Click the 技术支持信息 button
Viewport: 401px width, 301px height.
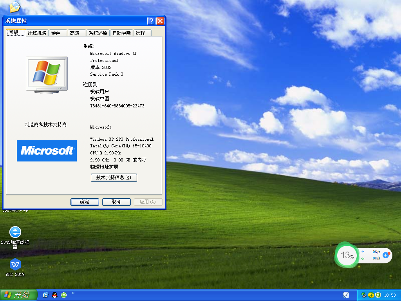click(x=114, y=178)
